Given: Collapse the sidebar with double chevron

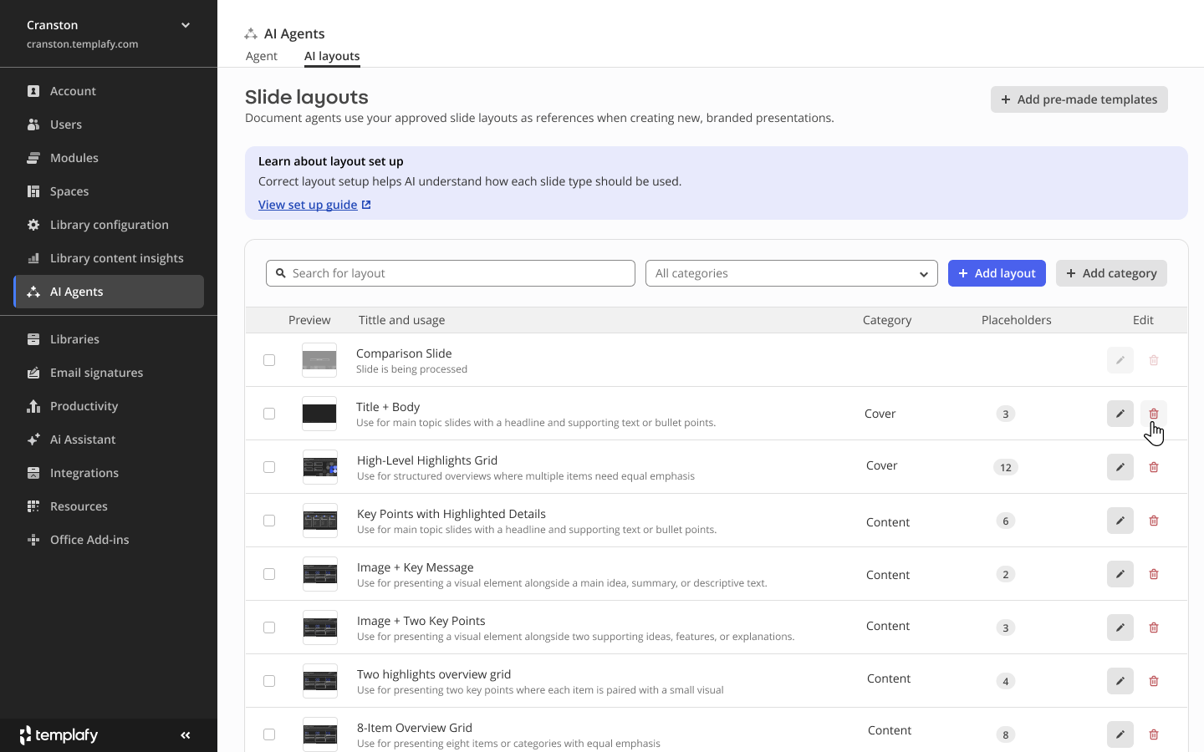Looking at the screenshot, I should [186, 735].
